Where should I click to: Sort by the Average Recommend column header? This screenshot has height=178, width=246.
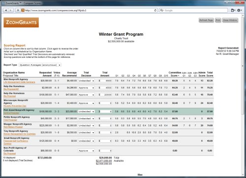click(x=69, y=74)
